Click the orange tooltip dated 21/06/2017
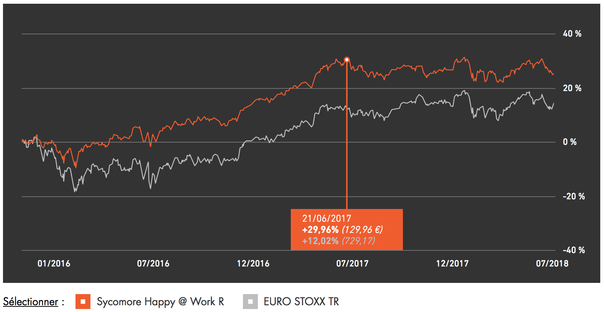This screenshot has width=604, height=312. point(347,230)
